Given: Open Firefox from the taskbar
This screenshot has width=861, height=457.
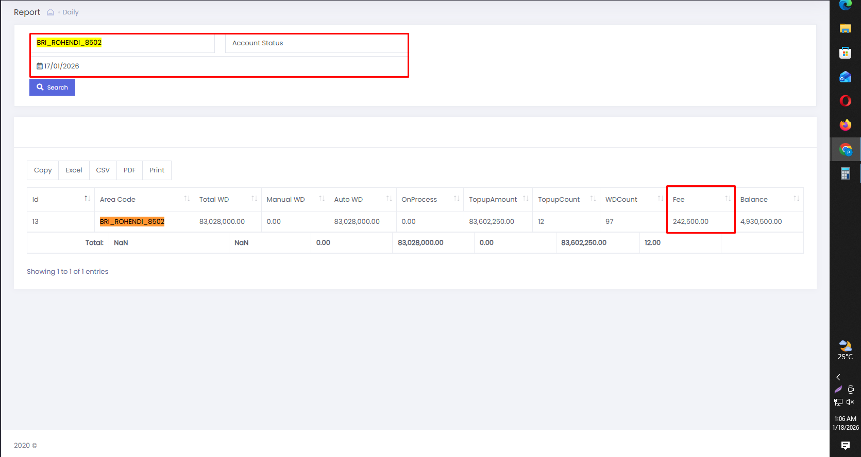Looking at the screenshot, I should click(845, 125).
